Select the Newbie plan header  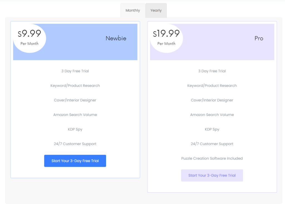(x=116, y=38)
